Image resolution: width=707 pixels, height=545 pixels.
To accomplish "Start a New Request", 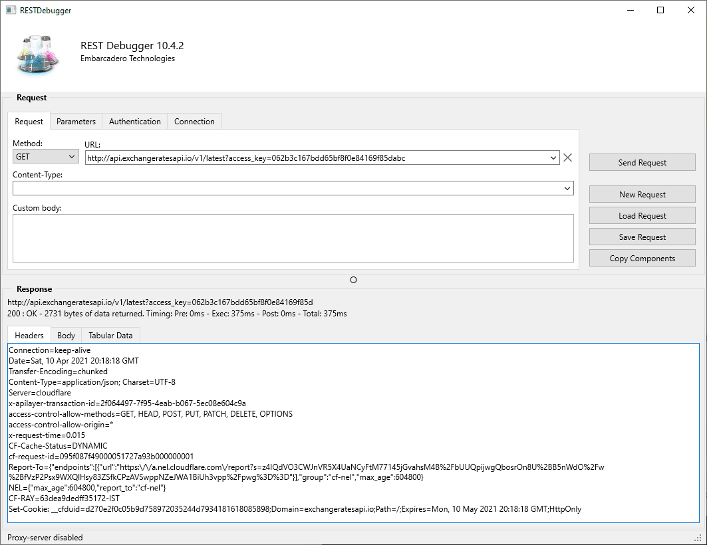I will click(642, 194).
